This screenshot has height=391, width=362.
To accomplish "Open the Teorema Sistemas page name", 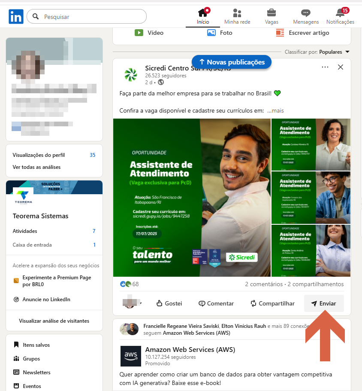I will [x=40, y=216].
